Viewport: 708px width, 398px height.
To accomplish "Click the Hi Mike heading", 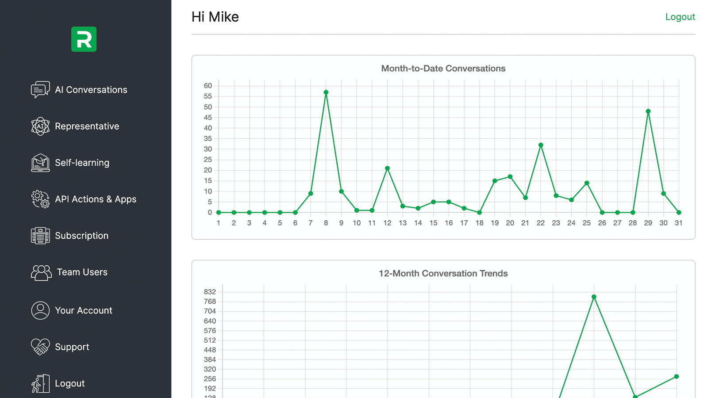I will [215, 16].
